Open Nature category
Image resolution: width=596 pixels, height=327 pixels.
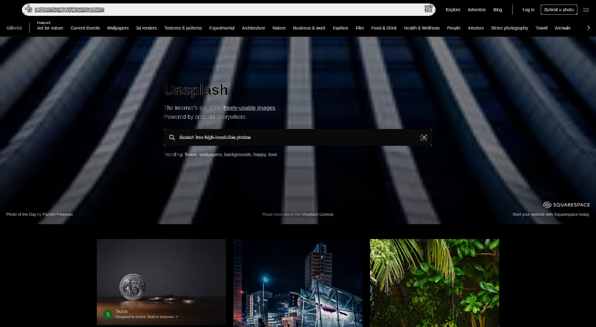point(279,28)
